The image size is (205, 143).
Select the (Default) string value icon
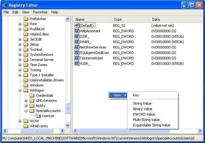(77, 25)
